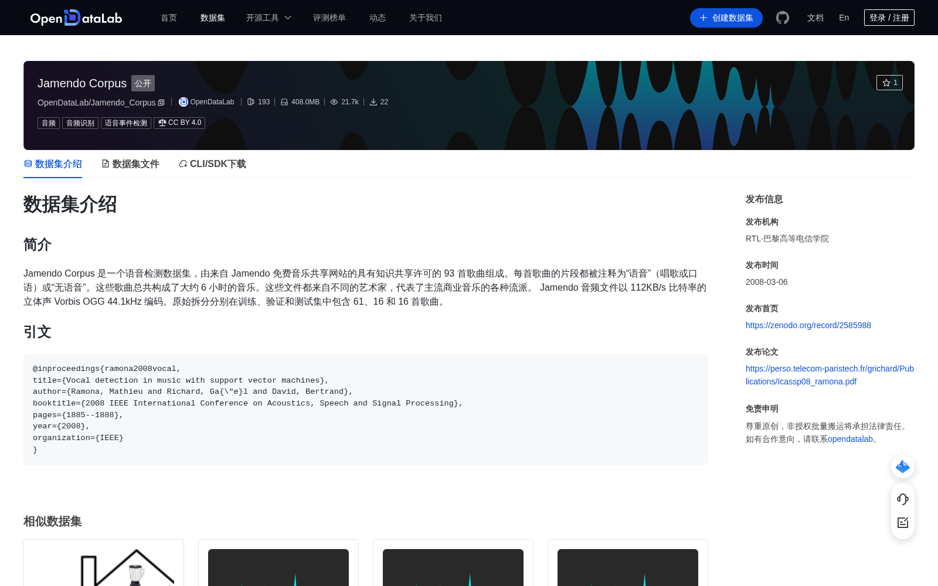This screenshot has height=586, width=938.
Task: Click the BibTeX citation code block
Action: pyautogui.click(x=366, y=410)
